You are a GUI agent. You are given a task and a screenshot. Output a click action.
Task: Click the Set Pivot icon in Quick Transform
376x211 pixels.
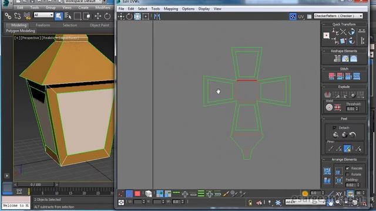click(327, 36)
